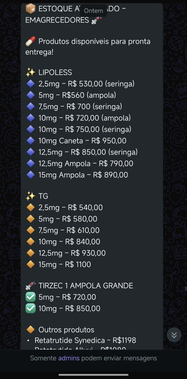Image resolution: width=187 pixels, height=379 pixels.
Task: Tap the sparkles emoji next to LIPOLESS
Action: 30,73
